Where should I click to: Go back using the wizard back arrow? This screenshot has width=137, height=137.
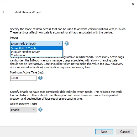(x=4, y=12)
